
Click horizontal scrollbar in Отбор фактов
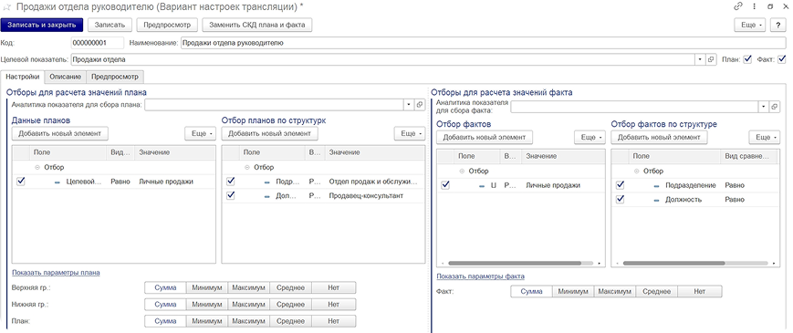(x=515, y=264)
